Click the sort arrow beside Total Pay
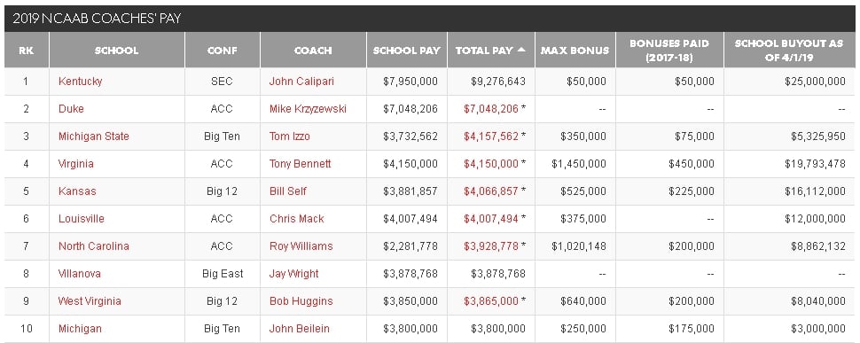Viewport: 860px width, 343px height. (521, 50)
